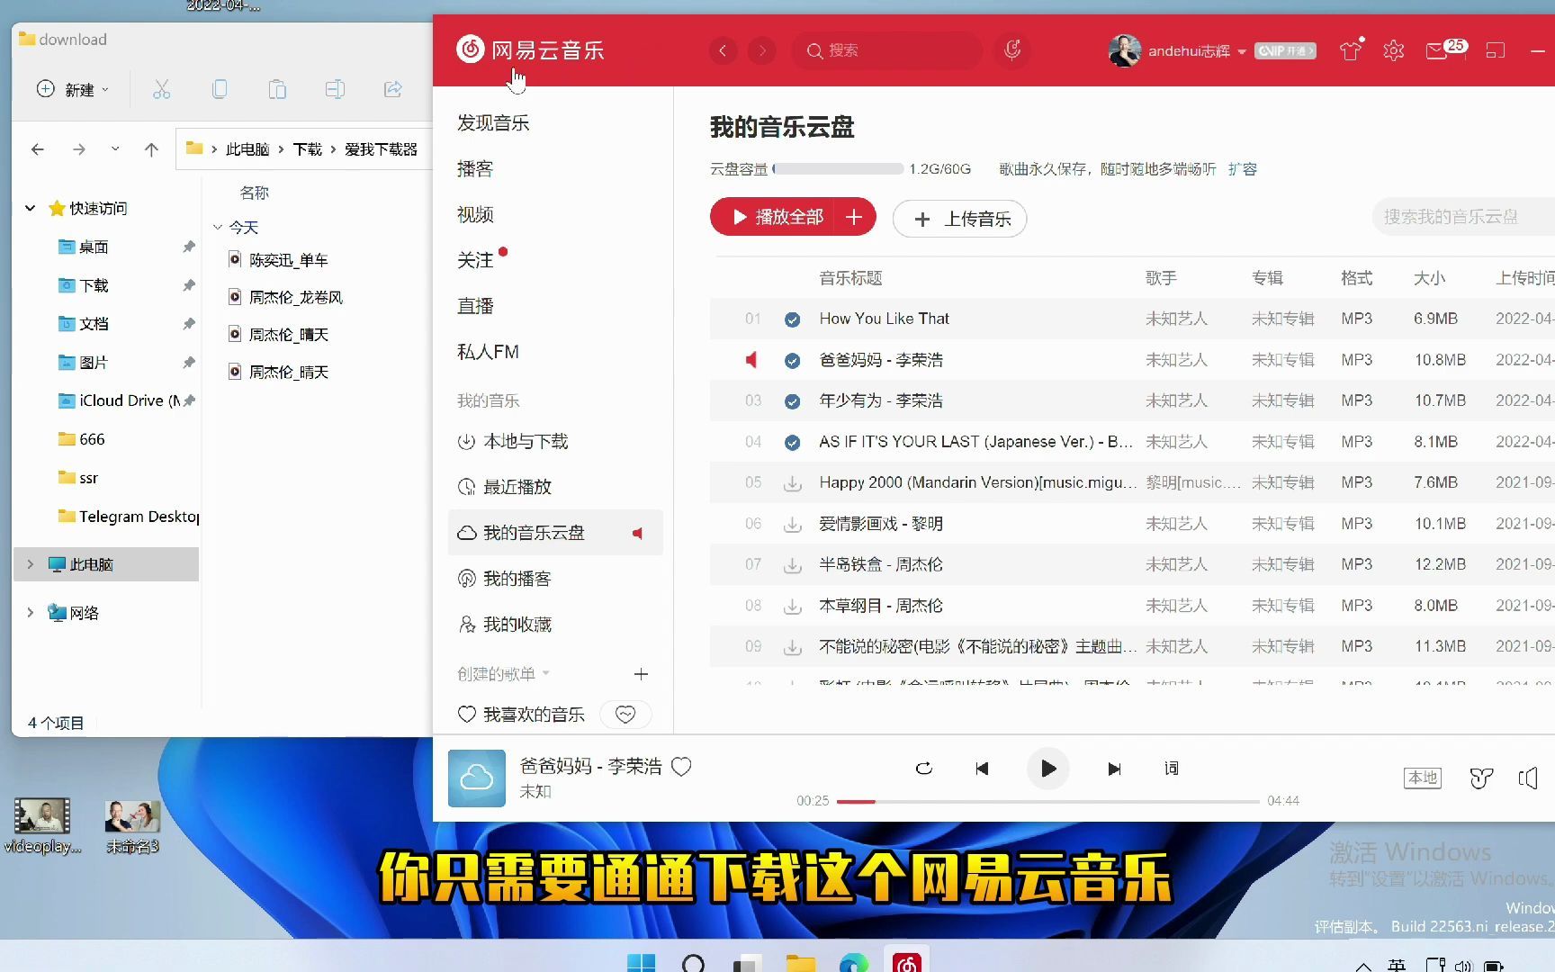
Task: Open Windows Start button on taskbar
Action: click(641, 964)
